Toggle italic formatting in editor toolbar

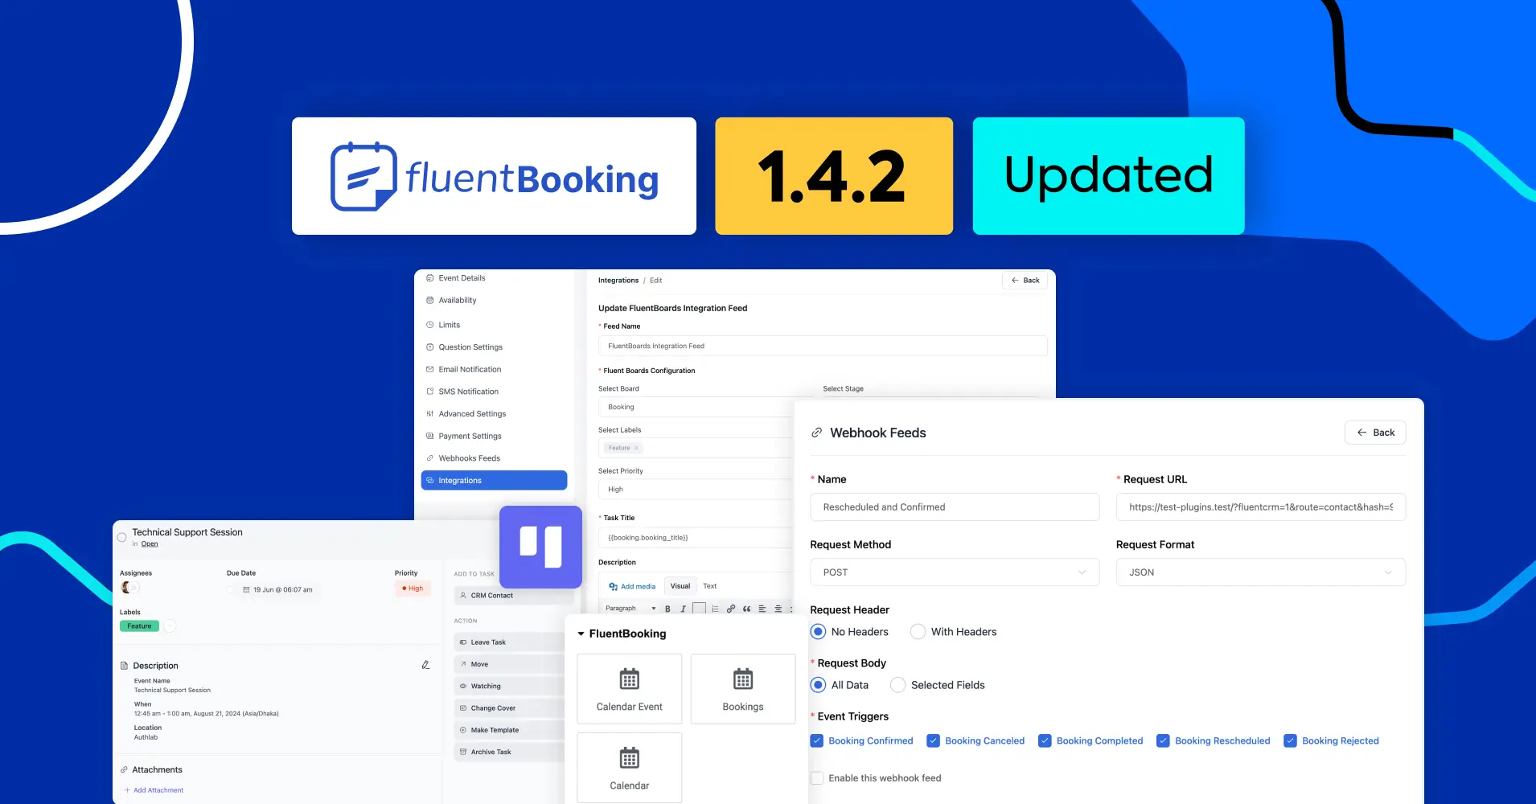[683, 609]
